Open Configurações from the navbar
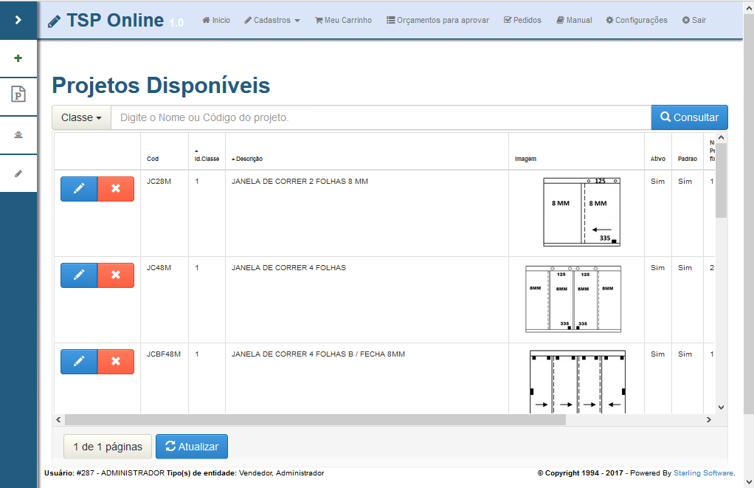 coord(637,20)
